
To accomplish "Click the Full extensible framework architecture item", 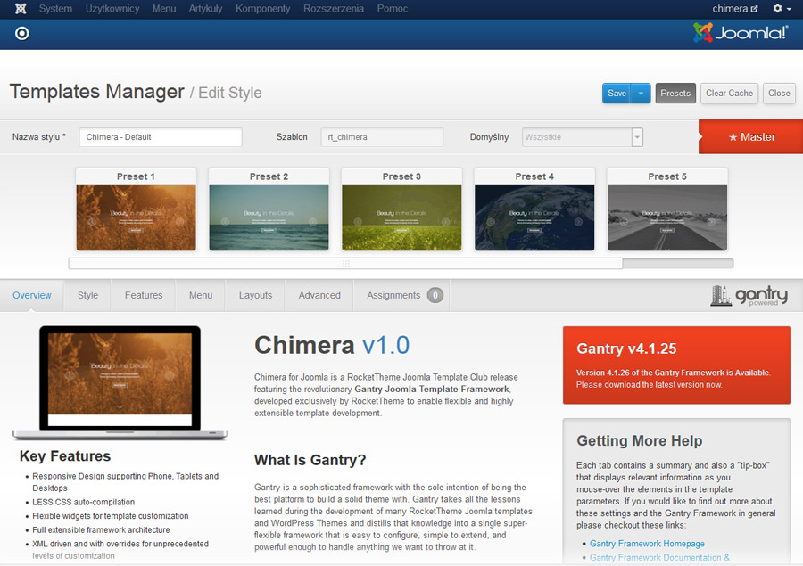I will pyautogui.click(x=101, y=529).
